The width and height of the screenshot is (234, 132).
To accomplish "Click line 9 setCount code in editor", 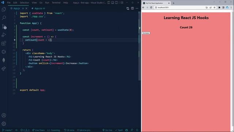I will click(x=38, y=40).
